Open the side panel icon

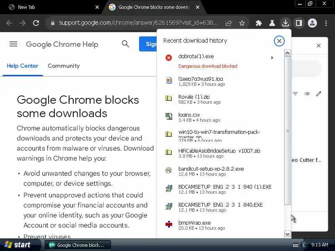[299, 23]
